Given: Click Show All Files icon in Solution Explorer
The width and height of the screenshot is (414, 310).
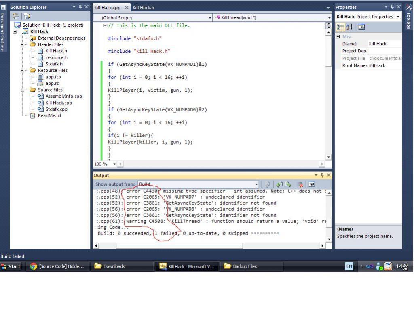Looking at the screenshot, I should pyautogui.click(x=27, y=16).
